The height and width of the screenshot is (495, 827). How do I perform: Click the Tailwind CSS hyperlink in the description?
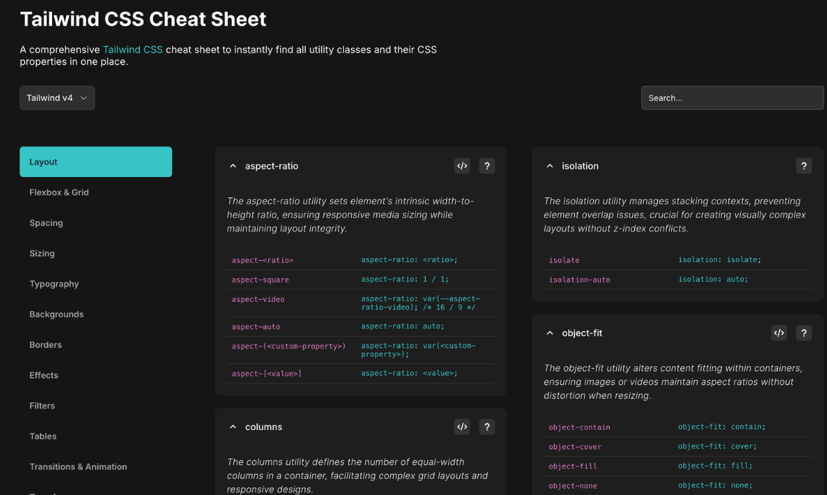point(133,49)
